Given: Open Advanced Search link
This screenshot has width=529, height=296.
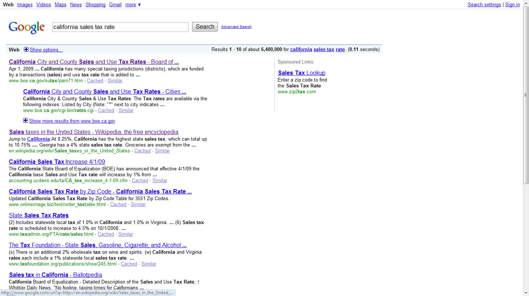Looking at the screenshot, I should coord(236,27).
